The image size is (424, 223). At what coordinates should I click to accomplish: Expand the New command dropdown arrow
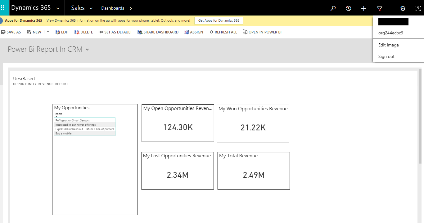[48, 32]
